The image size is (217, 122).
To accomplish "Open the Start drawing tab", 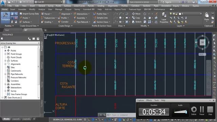I will click(x=7, y=30).
